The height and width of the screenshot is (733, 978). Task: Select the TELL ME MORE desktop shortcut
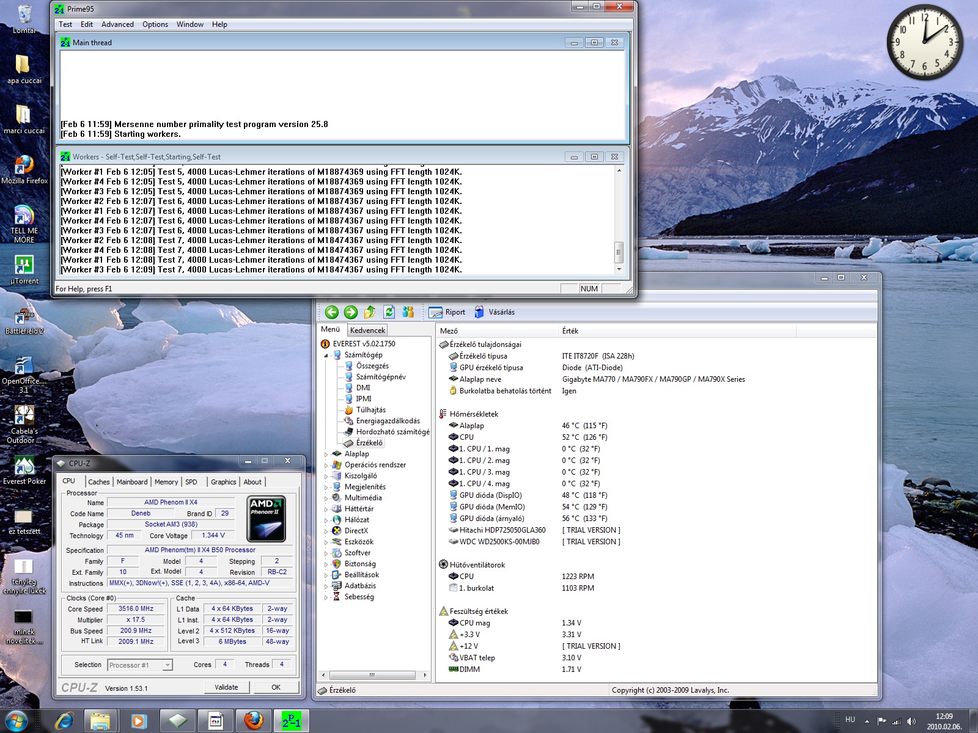click(24, 223)
